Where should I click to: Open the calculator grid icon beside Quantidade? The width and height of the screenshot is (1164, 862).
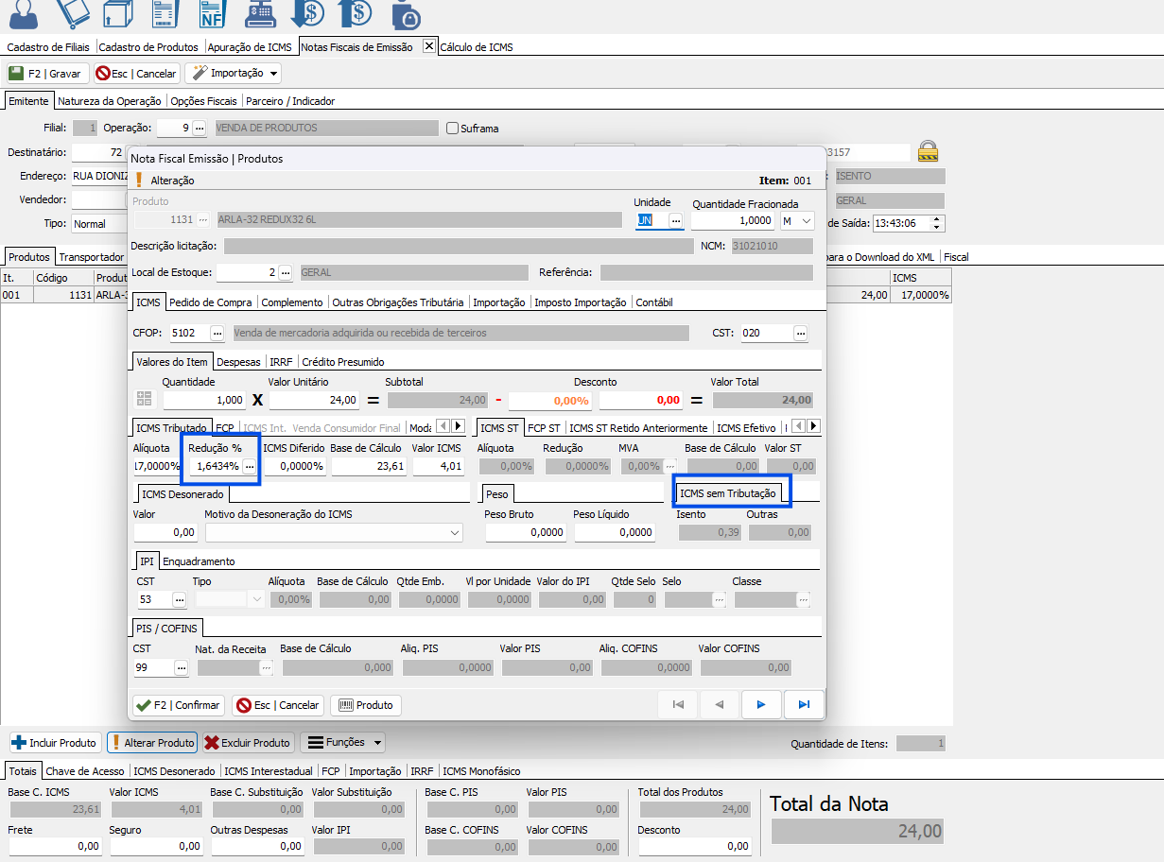pos(145,400)
